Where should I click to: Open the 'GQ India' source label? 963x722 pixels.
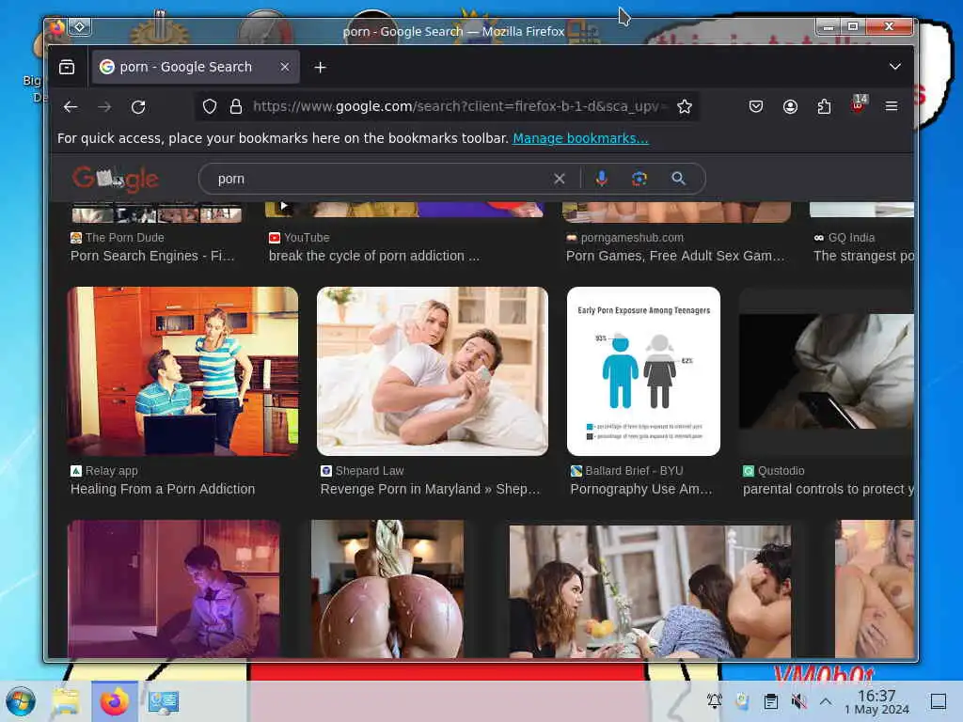click(x=845, y=238)
